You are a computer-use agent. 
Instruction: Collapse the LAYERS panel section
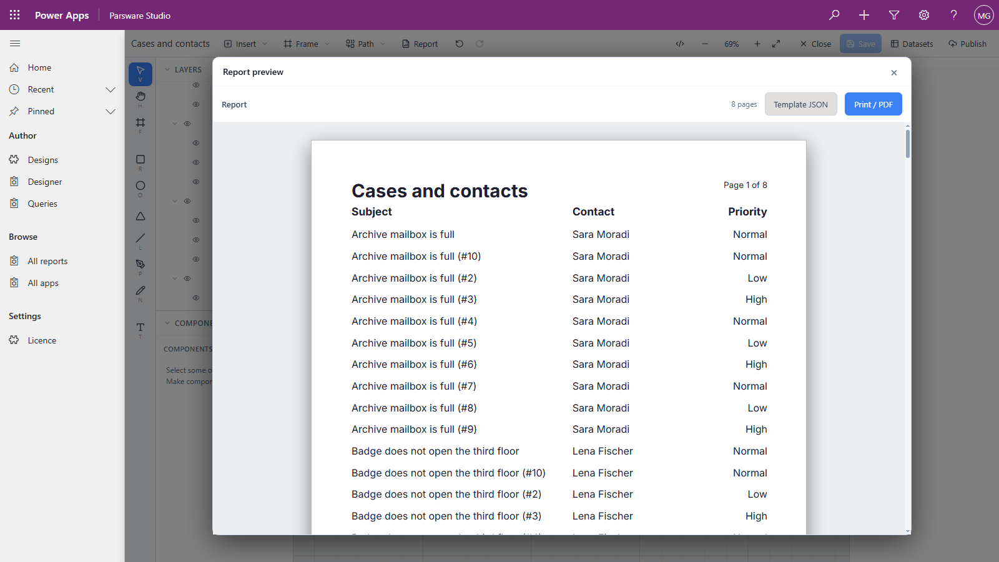167,69
